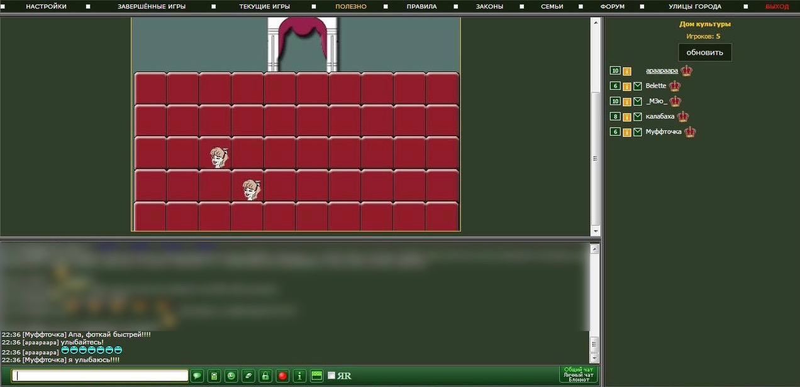This screenshot has height=387, width=800.
Task: Switch to Личный чат tab
Action: [x=579, y=374]
